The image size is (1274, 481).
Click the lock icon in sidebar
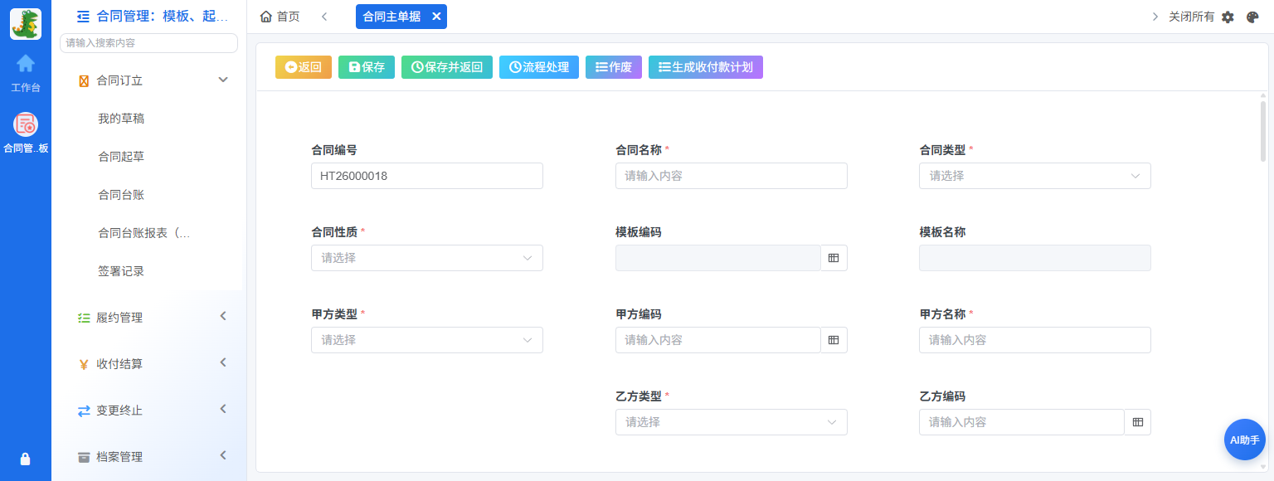[26, 459]
